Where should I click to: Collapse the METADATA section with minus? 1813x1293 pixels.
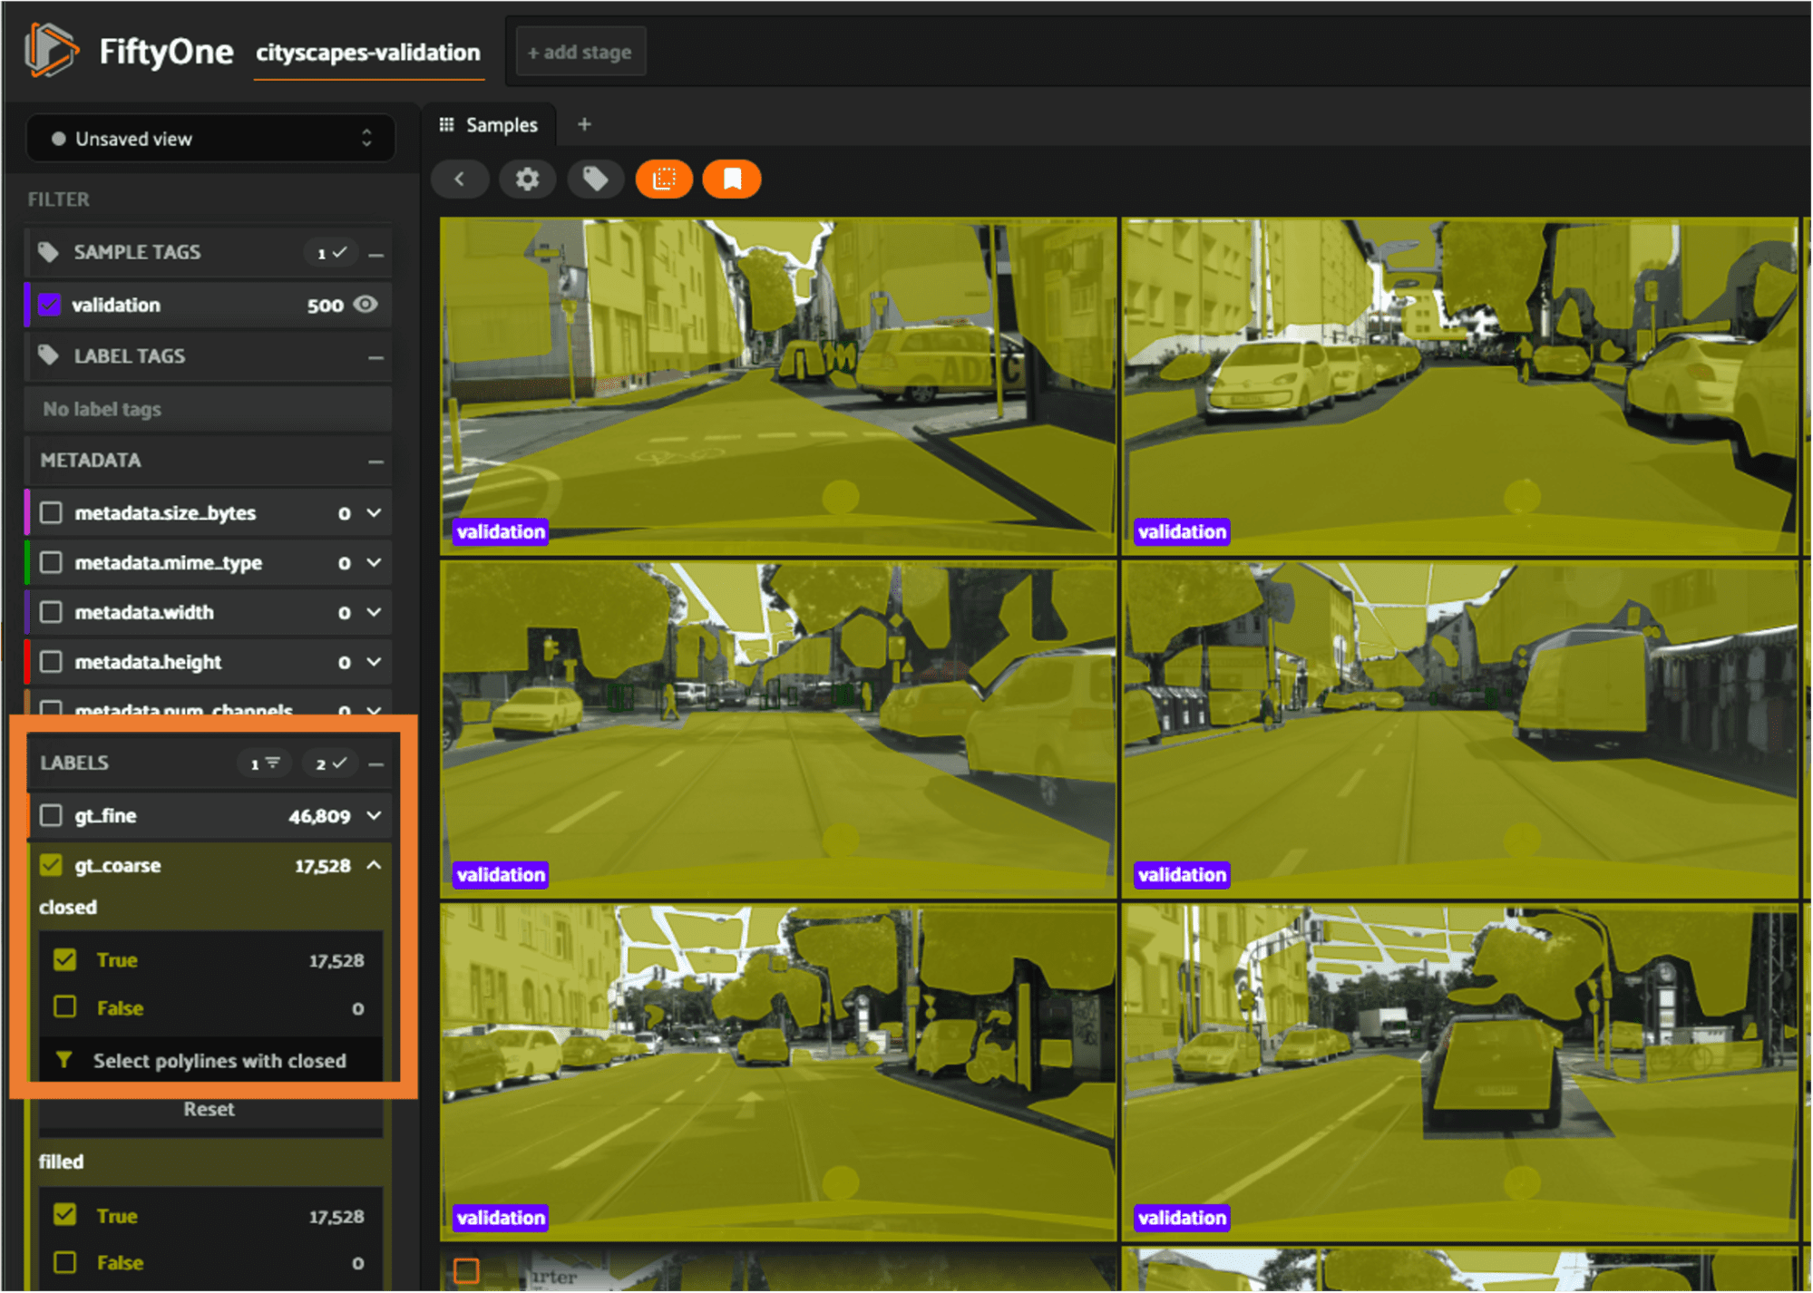click(376, 461)
